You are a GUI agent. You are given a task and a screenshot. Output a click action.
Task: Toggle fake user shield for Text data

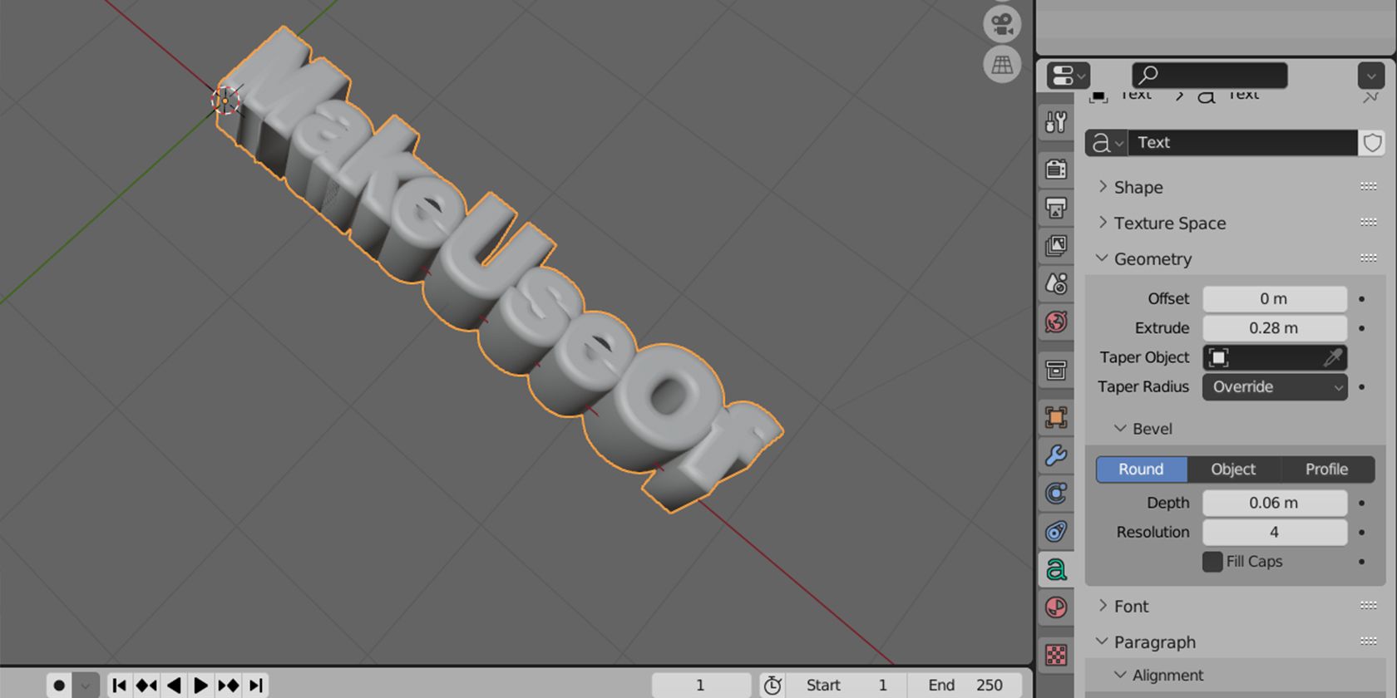pyautogui.click(x=1372, y=143)
